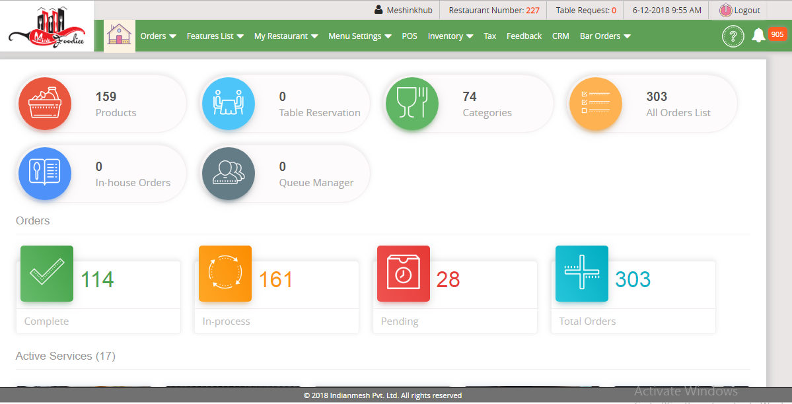Image resolution: width=792 pixels, height=404 pixels.
Task: Click the green Complete orders checkmark tile
Action: 47,273
